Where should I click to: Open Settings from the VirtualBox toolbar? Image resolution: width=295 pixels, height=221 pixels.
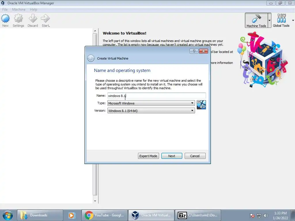[x=18, y=20]
